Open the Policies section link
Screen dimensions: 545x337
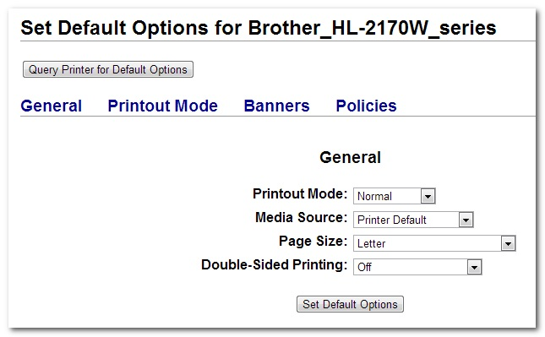[x=366, y=106]
